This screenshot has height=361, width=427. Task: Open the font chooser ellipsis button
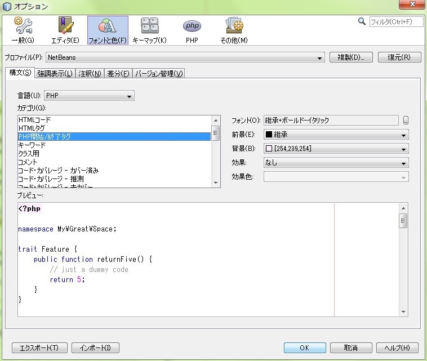406,121
